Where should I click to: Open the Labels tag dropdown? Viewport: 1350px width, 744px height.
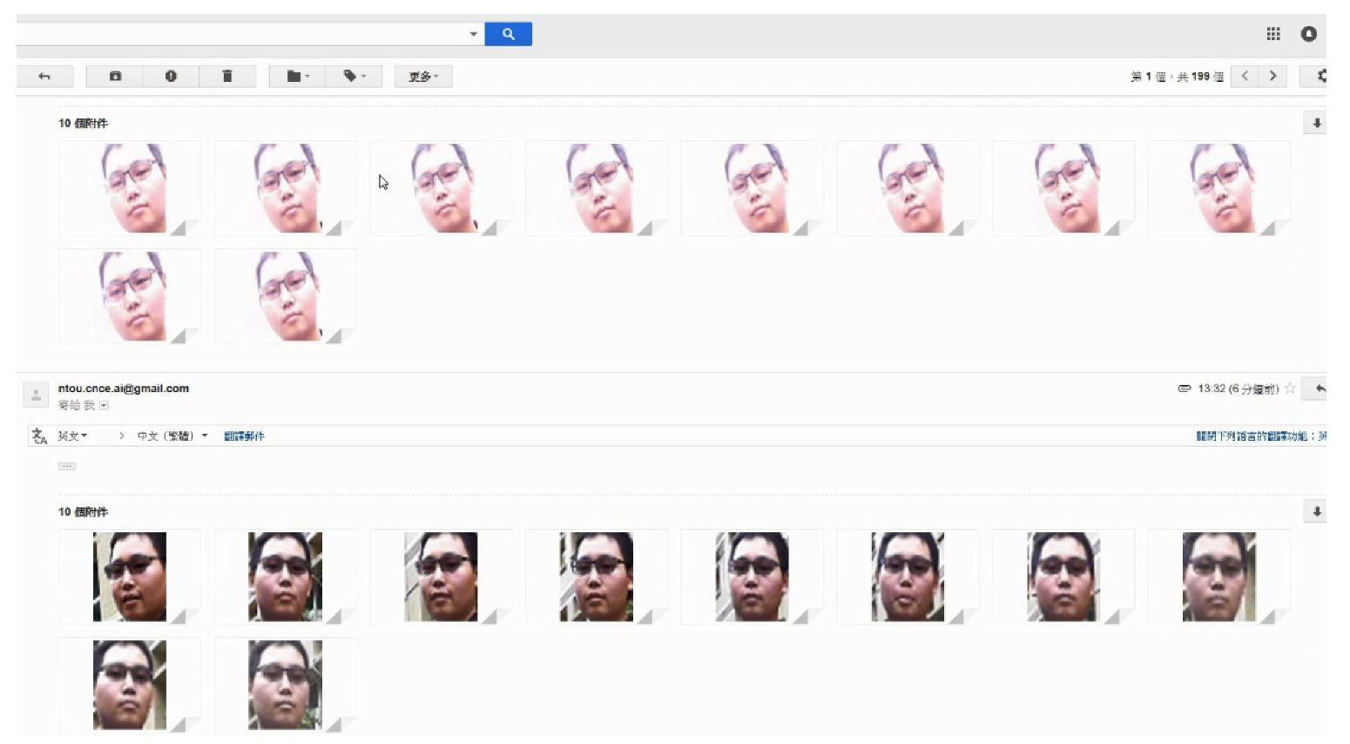pos(354,77)
